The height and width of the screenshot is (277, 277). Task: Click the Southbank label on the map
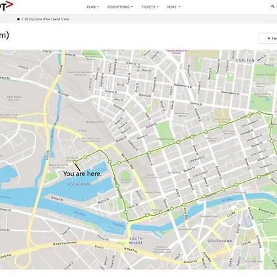pyautogui.click(x=220, y=241)
